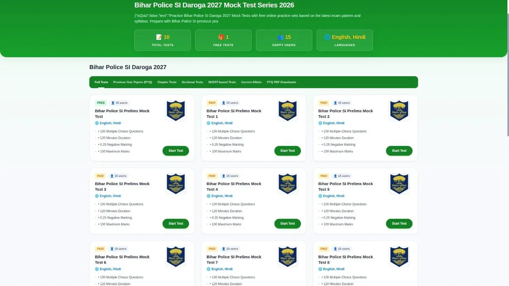
Task: Start Mock Test 3
Action: (176, 224)
